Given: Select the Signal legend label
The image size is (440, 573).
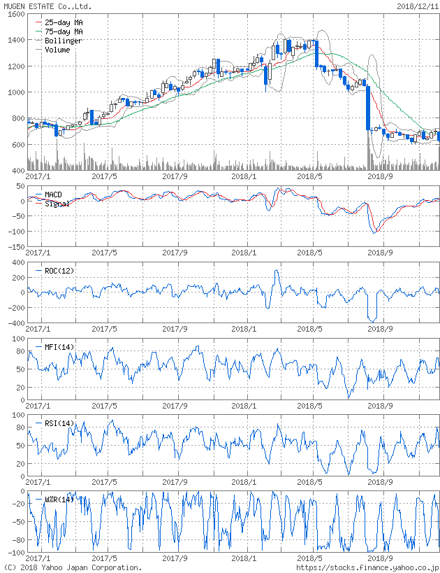Looking at the screenshot, I should [x=57, y=204].
